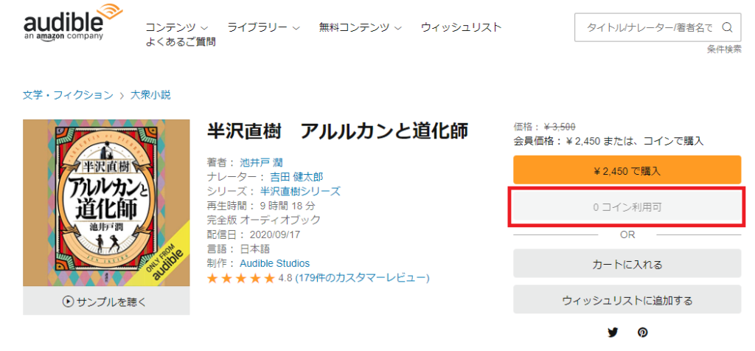
Task: Focus the title/narrator search field
Action: pos(647,27)
